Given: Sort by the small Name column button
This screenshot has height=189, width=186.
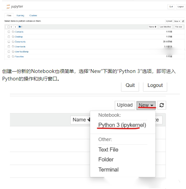Looking at the screenshot, I should (152, 27).
